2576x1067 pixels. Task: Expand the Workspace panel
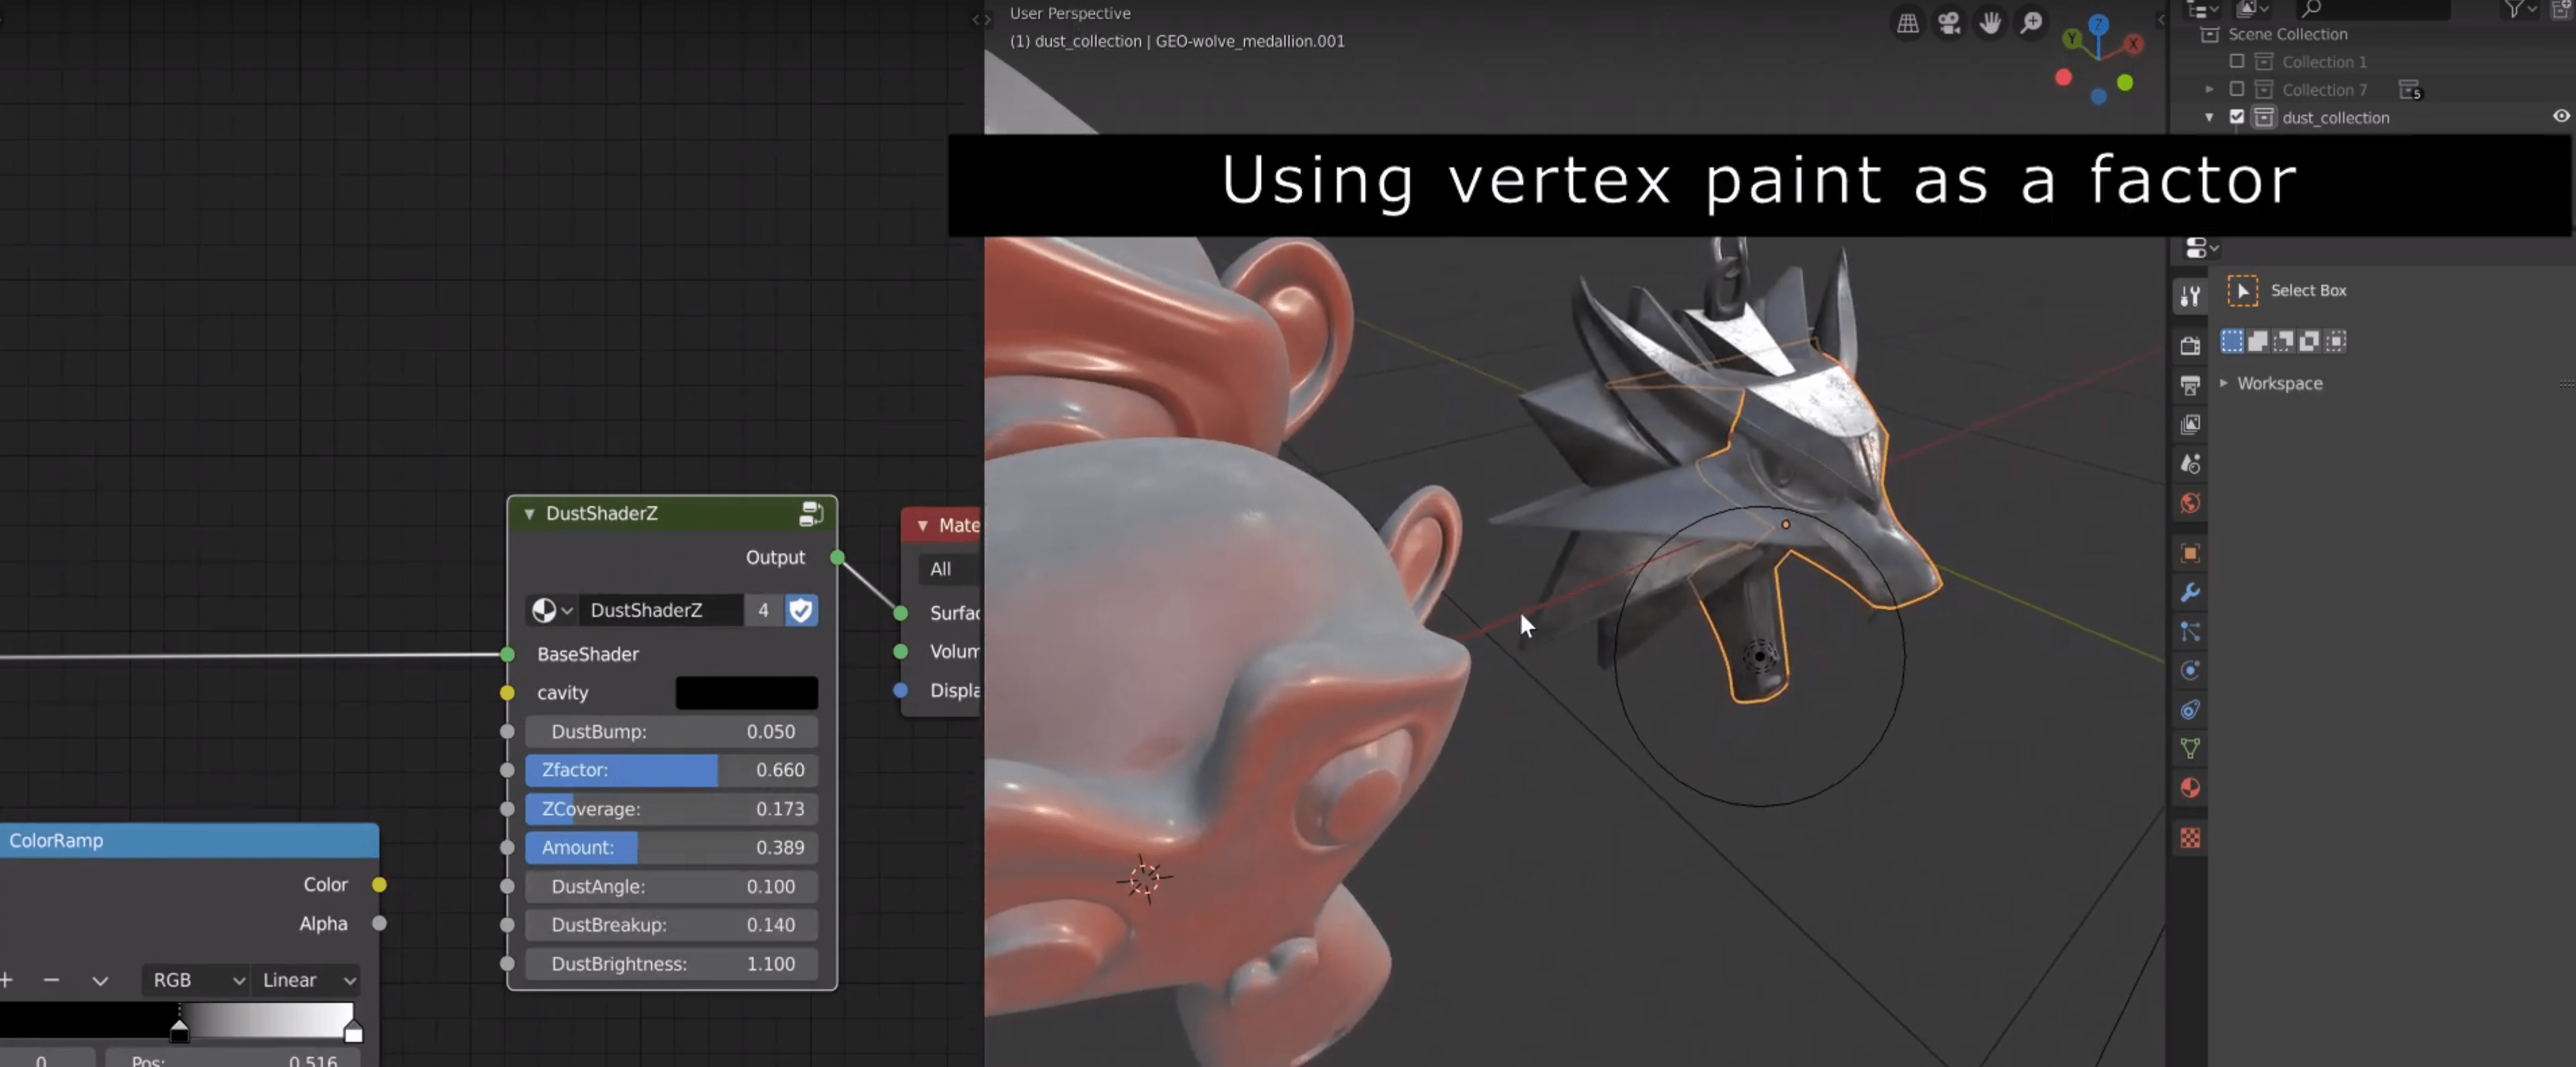[2224, 383]
